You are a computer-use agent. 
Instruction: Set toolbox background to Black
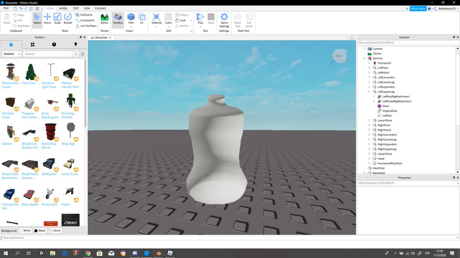[x=40, y=231]
